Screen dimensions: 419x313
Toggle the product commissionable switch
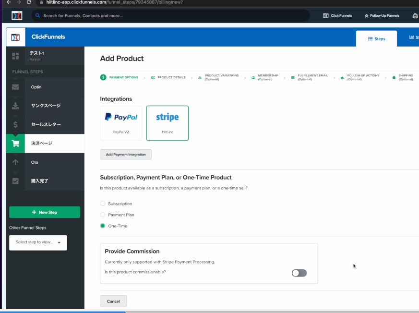299,273
